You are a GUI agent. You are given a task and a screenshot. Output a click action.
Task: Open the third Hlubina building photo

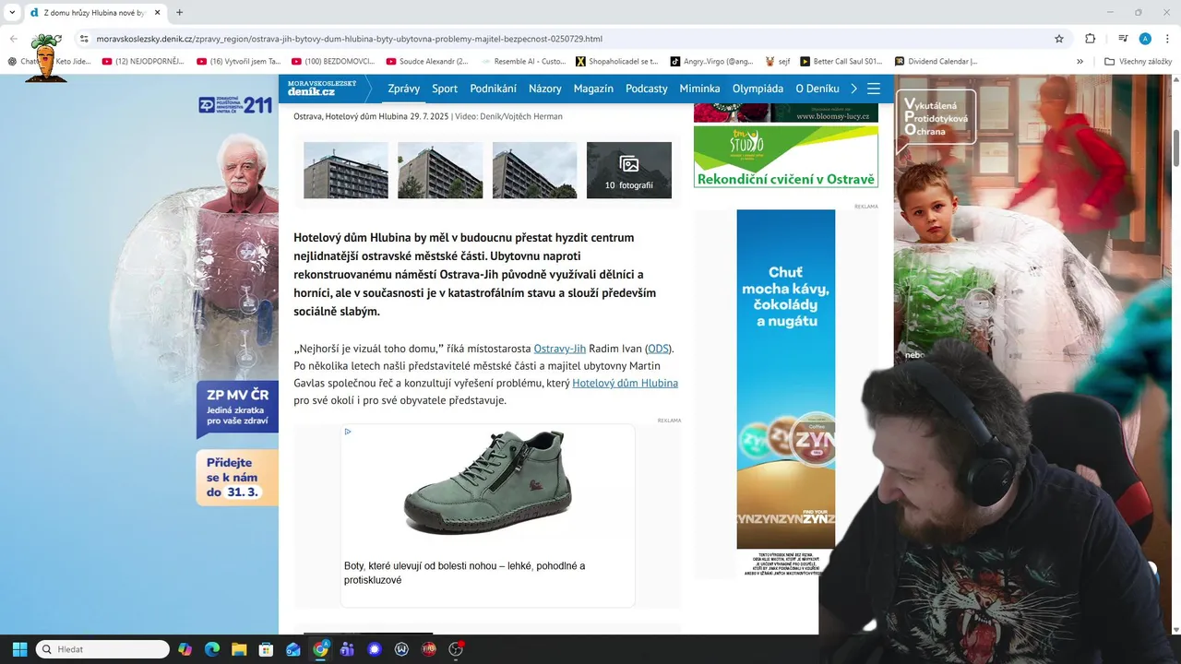[x=535, y=170]
